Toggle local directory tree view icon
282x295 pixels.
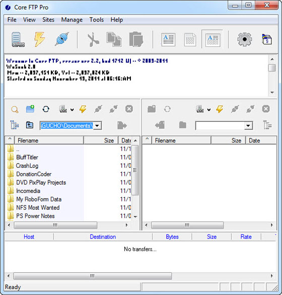15,125
